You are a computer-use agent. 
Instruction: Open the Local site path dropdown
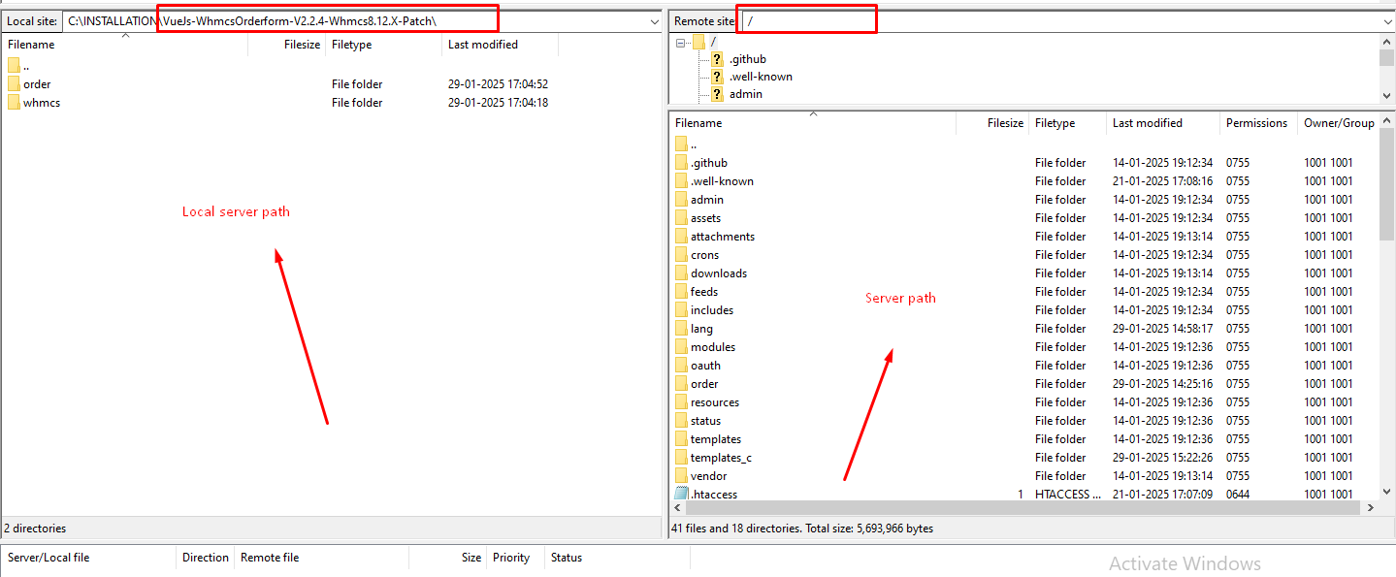pyautogui.click(x=654, y=21)
